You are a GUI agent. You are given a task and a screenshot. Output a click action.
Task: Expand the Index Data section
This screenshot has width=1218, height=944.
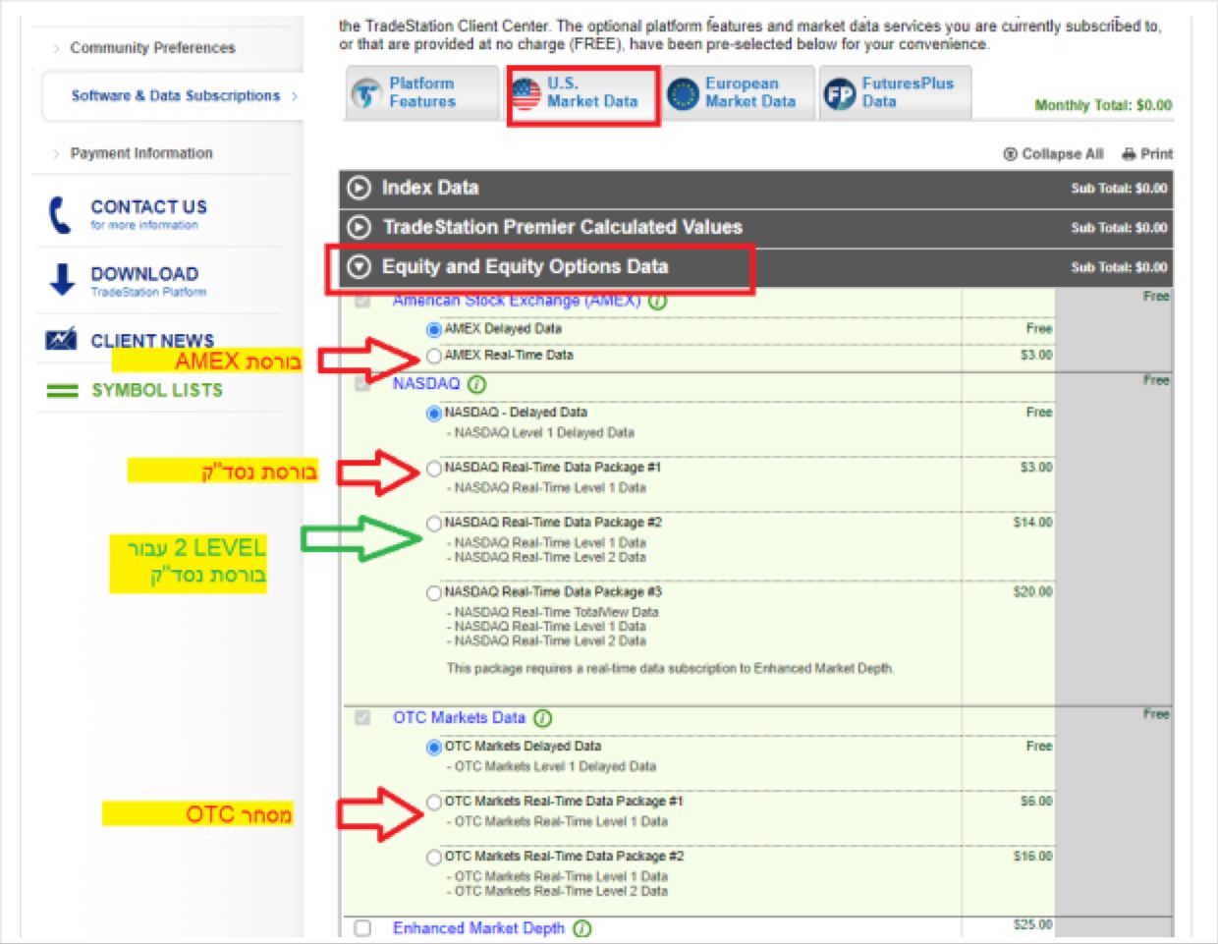point(360,188)
